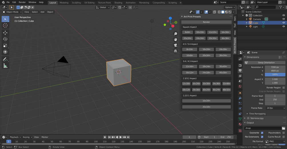Hide the Camera in outliner
This screenshot has height=149, width=287.
tap(284, 19)
